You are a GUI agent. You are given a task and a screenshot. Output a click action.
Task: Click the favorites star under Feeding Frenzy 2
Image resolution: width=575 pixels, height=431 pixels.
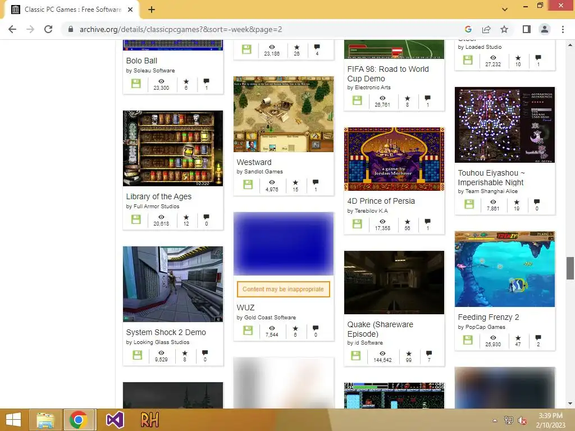518,337
